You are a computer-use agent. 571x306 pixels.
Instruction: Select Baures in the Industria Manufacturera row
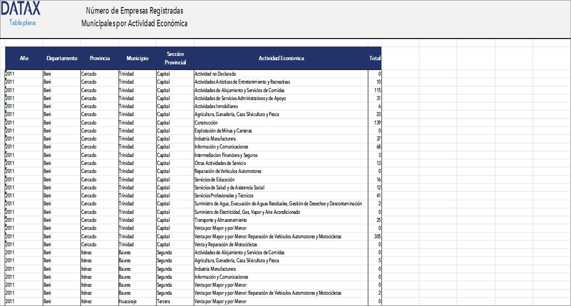[137, 269]
